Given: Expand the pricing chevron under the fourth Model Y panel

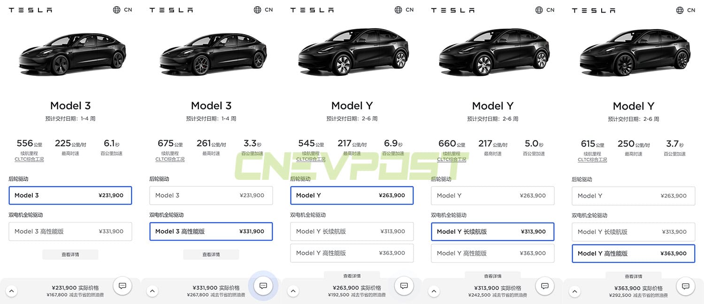Looking at the screenshot, I should click(x=434, y=290).
